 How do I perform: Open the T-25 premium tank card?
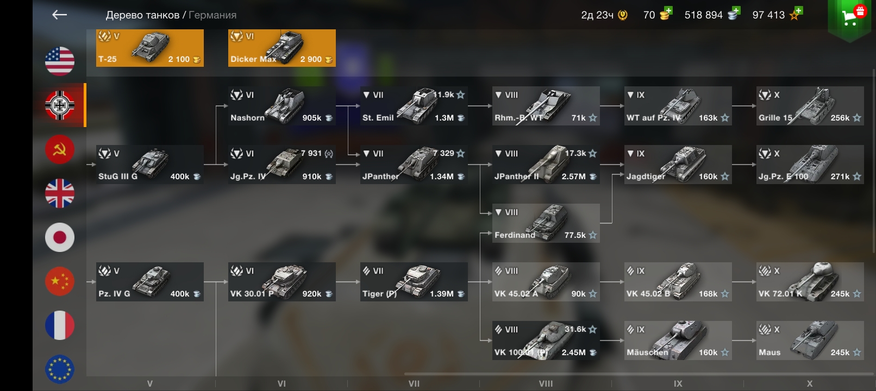[150, 48]
